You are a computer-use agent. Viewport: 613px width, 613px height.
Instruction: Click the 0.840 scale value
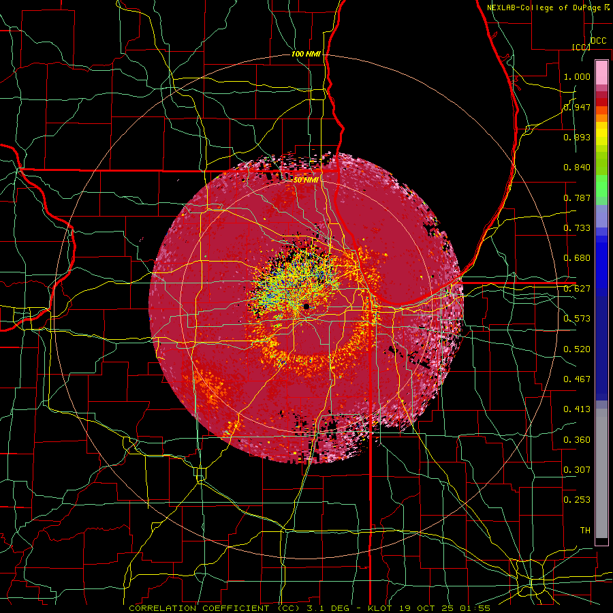(x=577, y=168)
